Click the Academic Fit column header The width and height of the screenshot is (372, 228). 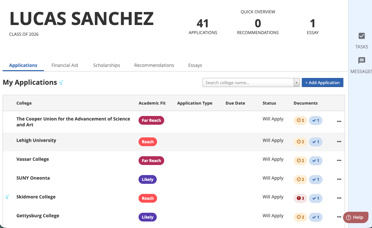point(152,103)
